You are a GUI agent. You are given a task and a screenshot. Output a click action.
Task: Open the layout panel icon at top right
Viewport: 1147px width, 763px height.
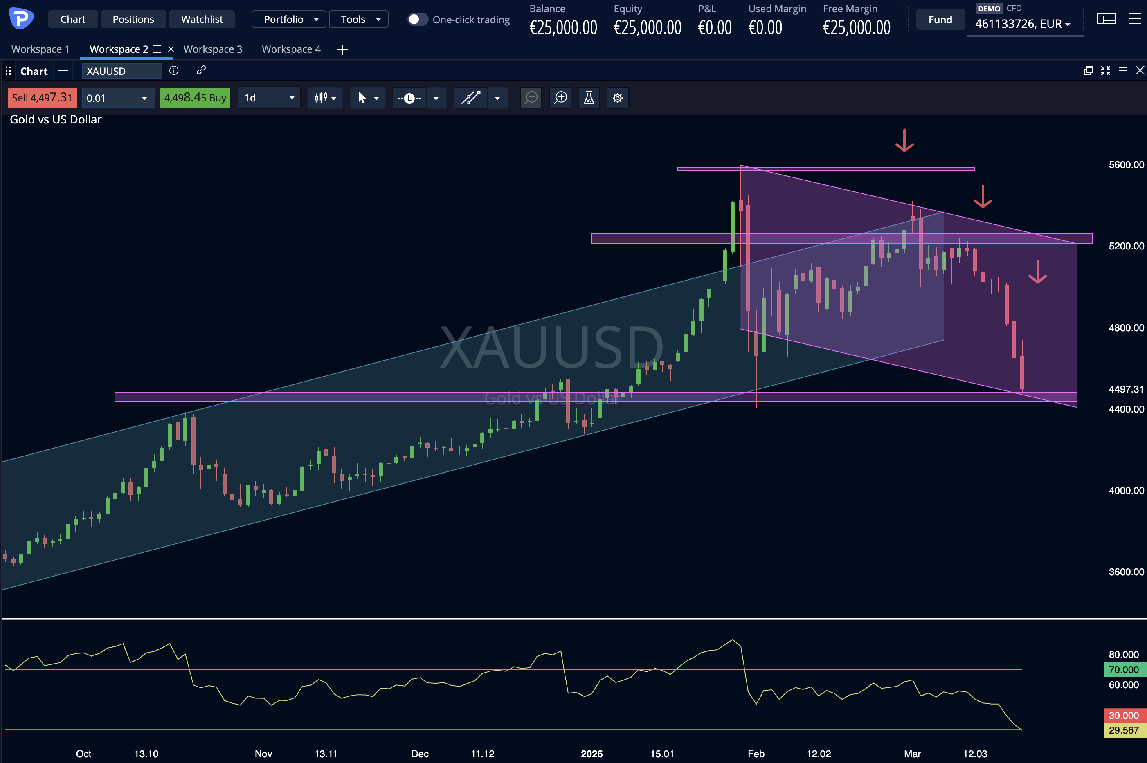coord(1106,19)
